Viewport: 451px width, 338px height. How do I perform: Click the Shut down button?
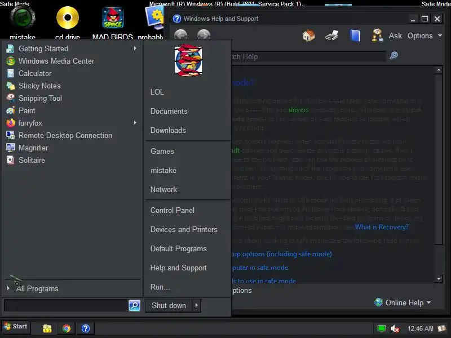[169, 305]
